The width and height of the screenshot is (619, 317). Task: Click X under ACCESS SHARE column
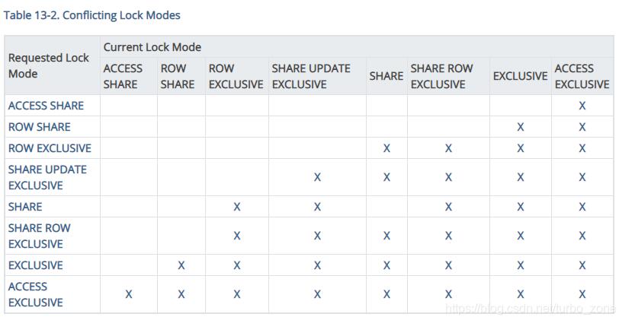[x=128, y=294]
